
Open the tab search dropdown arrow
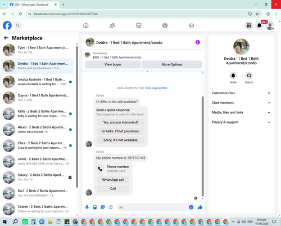coord(3,5)
